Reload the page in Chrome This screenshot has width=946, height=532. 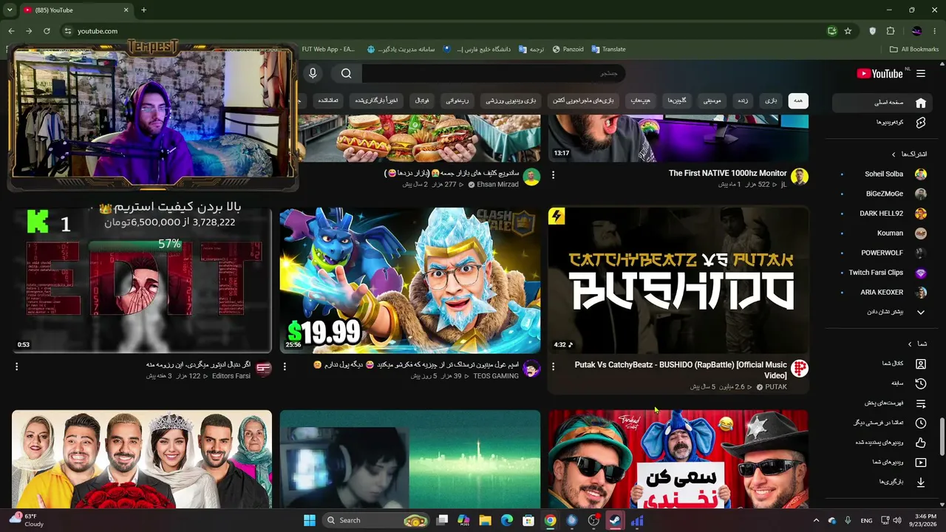tap(47, 31)
